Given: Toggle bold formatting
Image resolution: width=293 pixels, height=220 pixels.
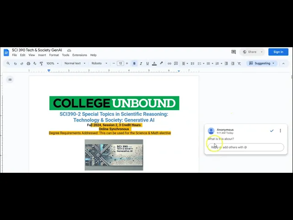Looking at the screenshot, I should click(x=134, y=63).
